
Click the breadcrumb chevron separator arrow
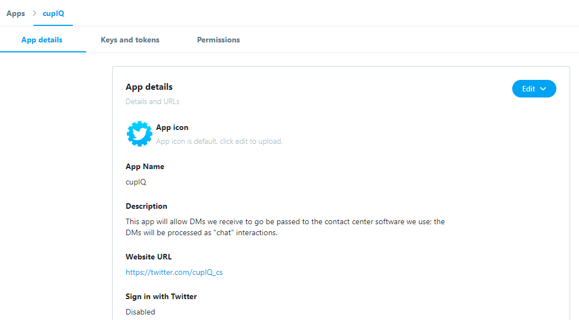(34, 13)
